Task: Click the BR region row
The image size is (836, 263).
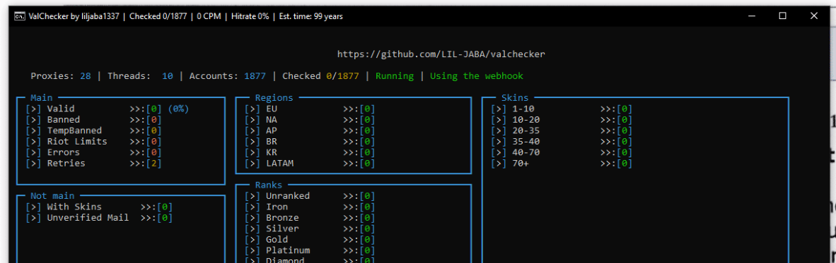Action: tap(310, 141)
